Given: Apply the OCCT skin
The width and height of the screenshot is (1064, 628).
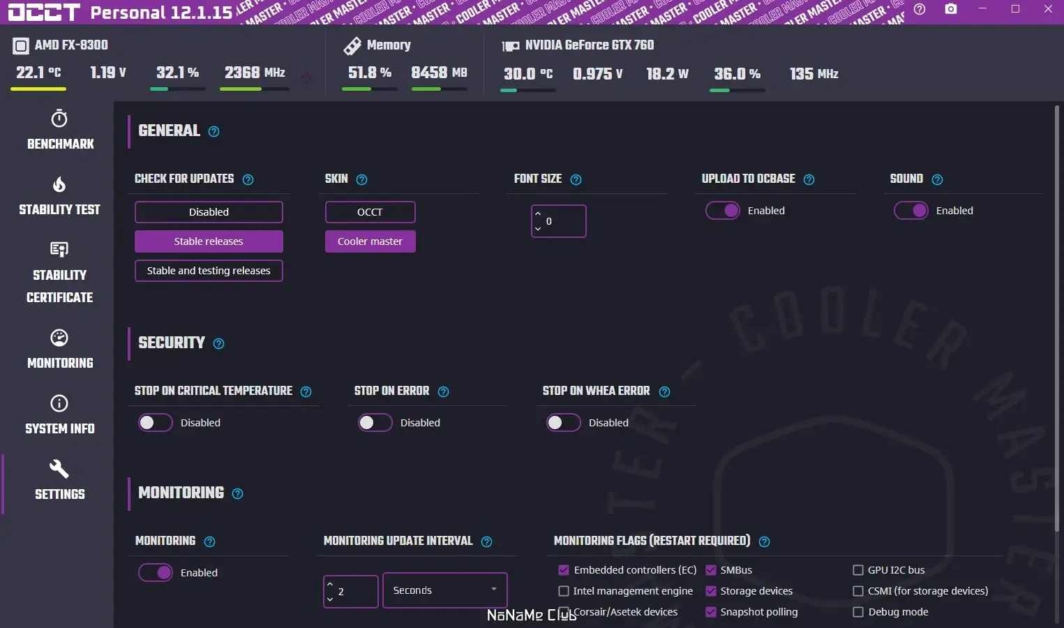Looking at the screenshot, I should tap(370, 212).
